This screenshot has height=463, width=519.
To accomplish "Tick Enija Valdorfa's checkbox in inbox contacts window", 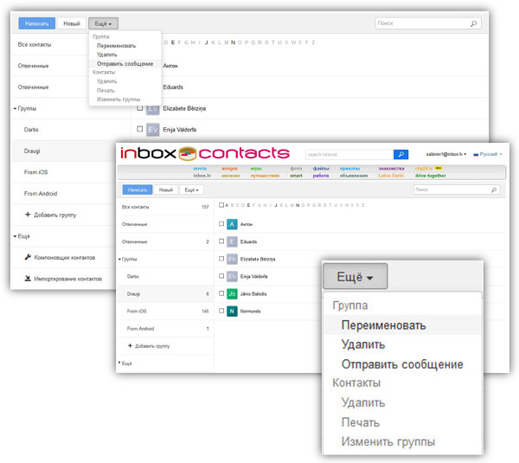I will point(221,275).
